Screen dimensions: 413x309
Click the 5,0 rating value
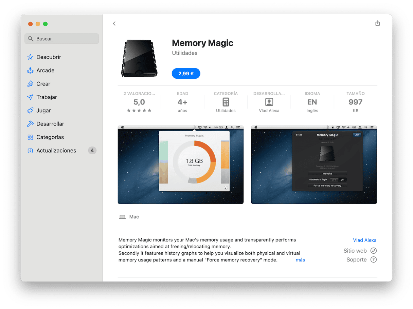point(139,102)
